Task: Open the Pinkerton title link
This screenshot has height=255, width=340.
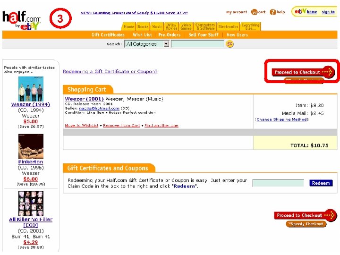Action: (x=31, y=162)
